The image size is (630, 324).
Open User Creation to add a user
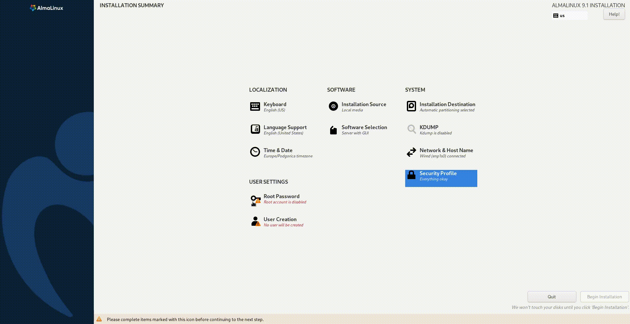tap(280, 220)
